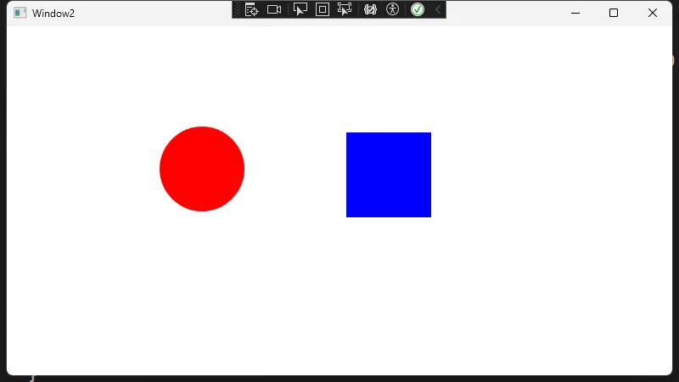Image resolution: width=679 pixels, height=382 pixels.
Task: Minimize Window2
Action: coord(575,13)
